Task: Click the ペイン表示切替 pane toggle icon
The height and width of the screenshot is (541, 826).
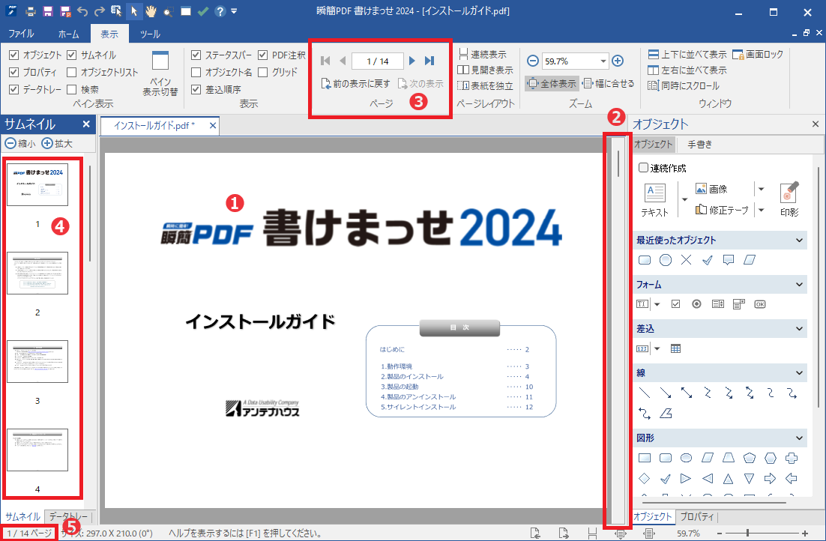Action: (x=160, y=73)
